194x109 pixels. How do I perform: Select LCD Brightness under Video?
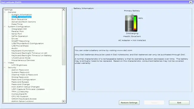19,65
